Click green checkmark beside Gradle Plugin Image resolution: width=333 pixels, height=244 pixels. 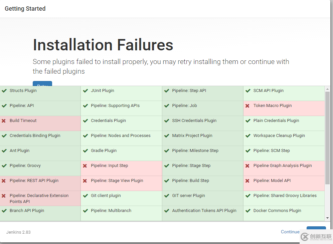pos(85,151)
